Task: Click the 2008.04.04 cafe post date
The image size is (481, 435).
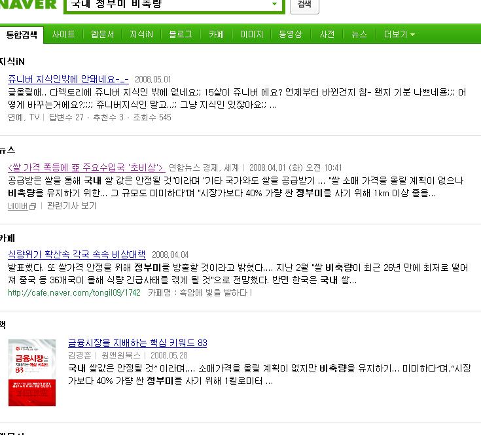Action: click(x=170, y=254)
